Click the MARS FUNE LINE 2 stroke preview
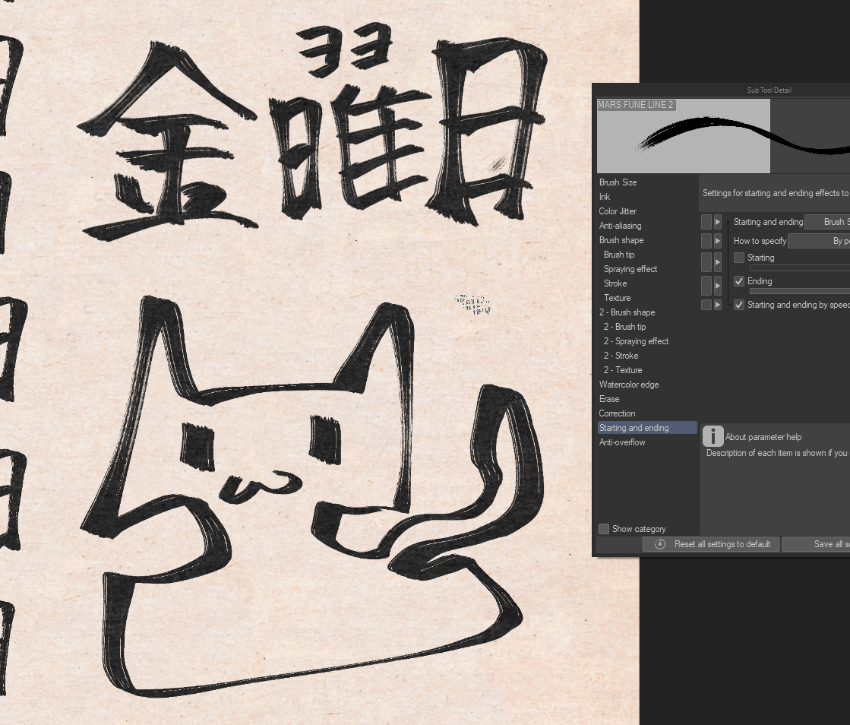The image size is (850, 725). [x=723, y=136]
